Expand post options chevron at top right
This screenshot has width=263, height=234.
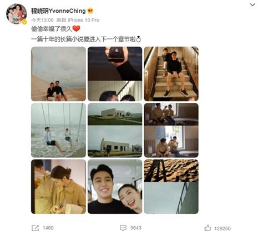tap(252, 4)
